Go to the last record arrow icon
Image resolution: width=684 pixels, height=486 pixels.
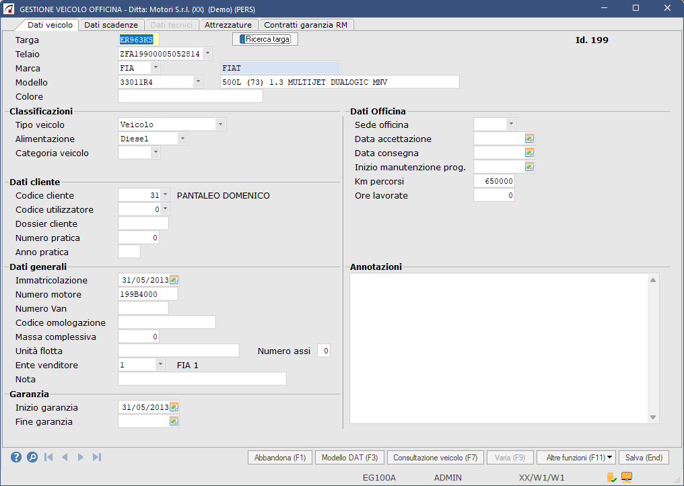(x=97, y=457)
